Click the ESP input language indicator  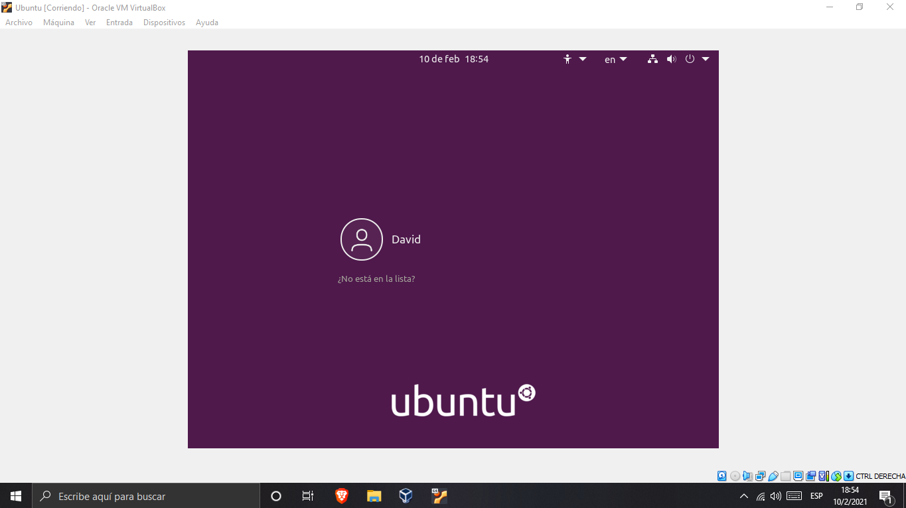click(816, 496)
